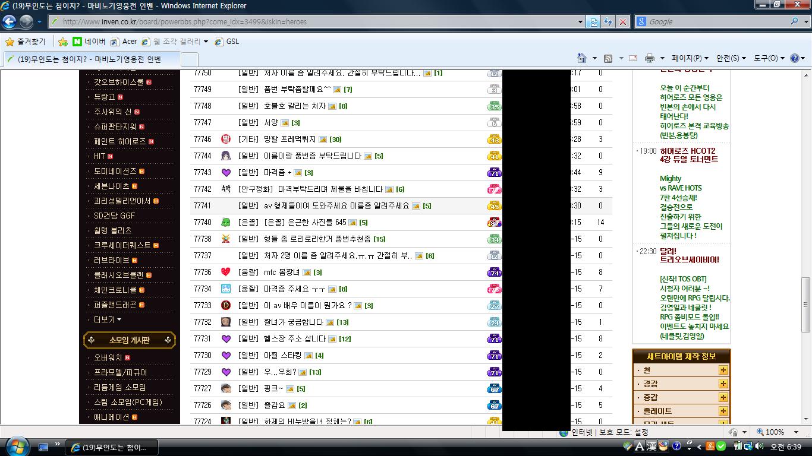Screen dimensions: 812x456
Task: Open Help with the blue question mark icon
Action: [795, 58]
